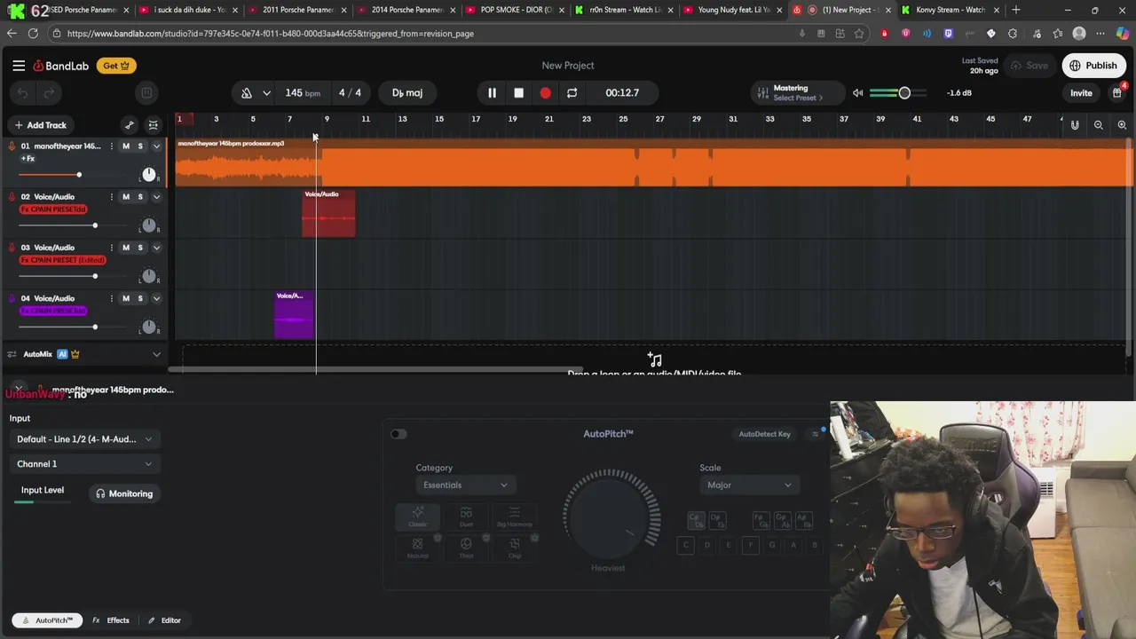Click the collapse tracks icon beside Add Track
The image size is (1136, 639).
(x=154, y=125)
